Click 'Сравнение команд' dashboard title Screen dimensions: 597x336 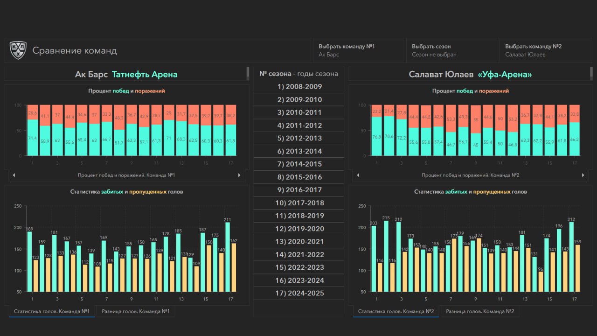tap(75, 50)
